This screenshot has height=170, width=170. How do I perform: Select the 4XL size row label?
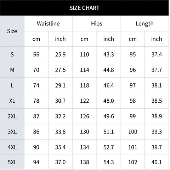(12, 147)
